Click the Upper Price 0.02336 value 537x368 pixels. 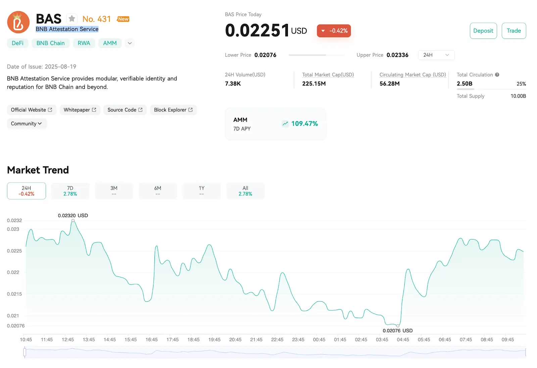coord(397,55)
